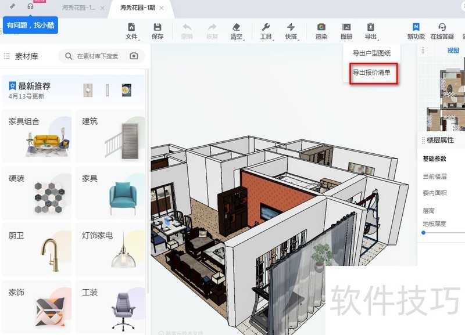Click the floor thickness (地板厚度) slider handle
Viewport: 465px width, 335px height.
click(424, 233)
